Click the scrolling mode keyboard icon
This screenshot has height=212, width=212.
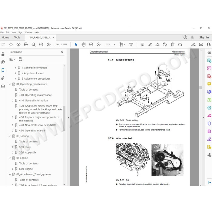pos(131,44)
